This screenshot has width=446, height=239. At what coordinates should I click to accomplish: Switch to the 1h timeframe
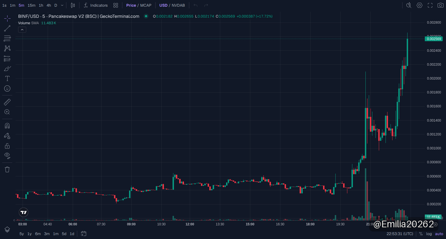point(41,5)
